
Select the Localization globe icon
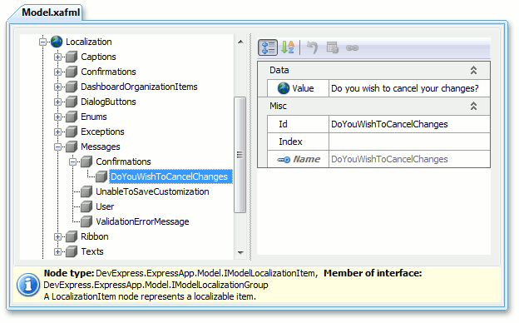tap(57, 42)
